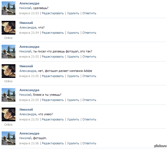
Task: Click the pikabu.ru watermark
Action: pos(160,146)
